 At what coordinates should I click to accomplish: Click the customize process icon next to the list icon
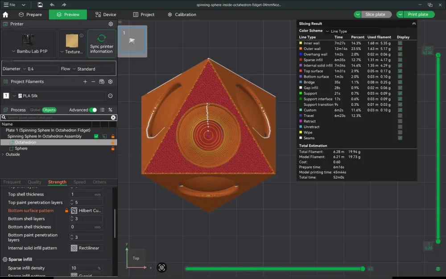[x=110, y=110]
